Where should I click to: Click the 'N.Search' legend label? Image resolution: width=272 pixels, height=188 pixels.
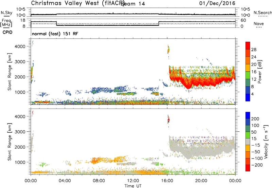coord(262,13)
